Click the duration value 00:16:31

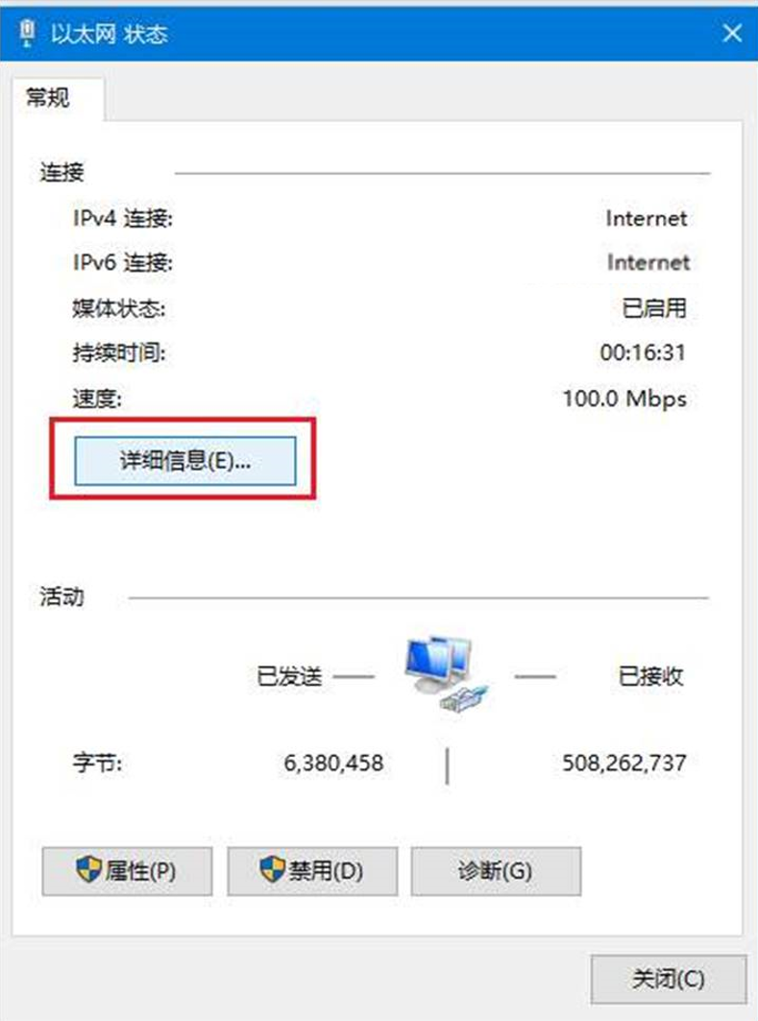click(643, 352)
